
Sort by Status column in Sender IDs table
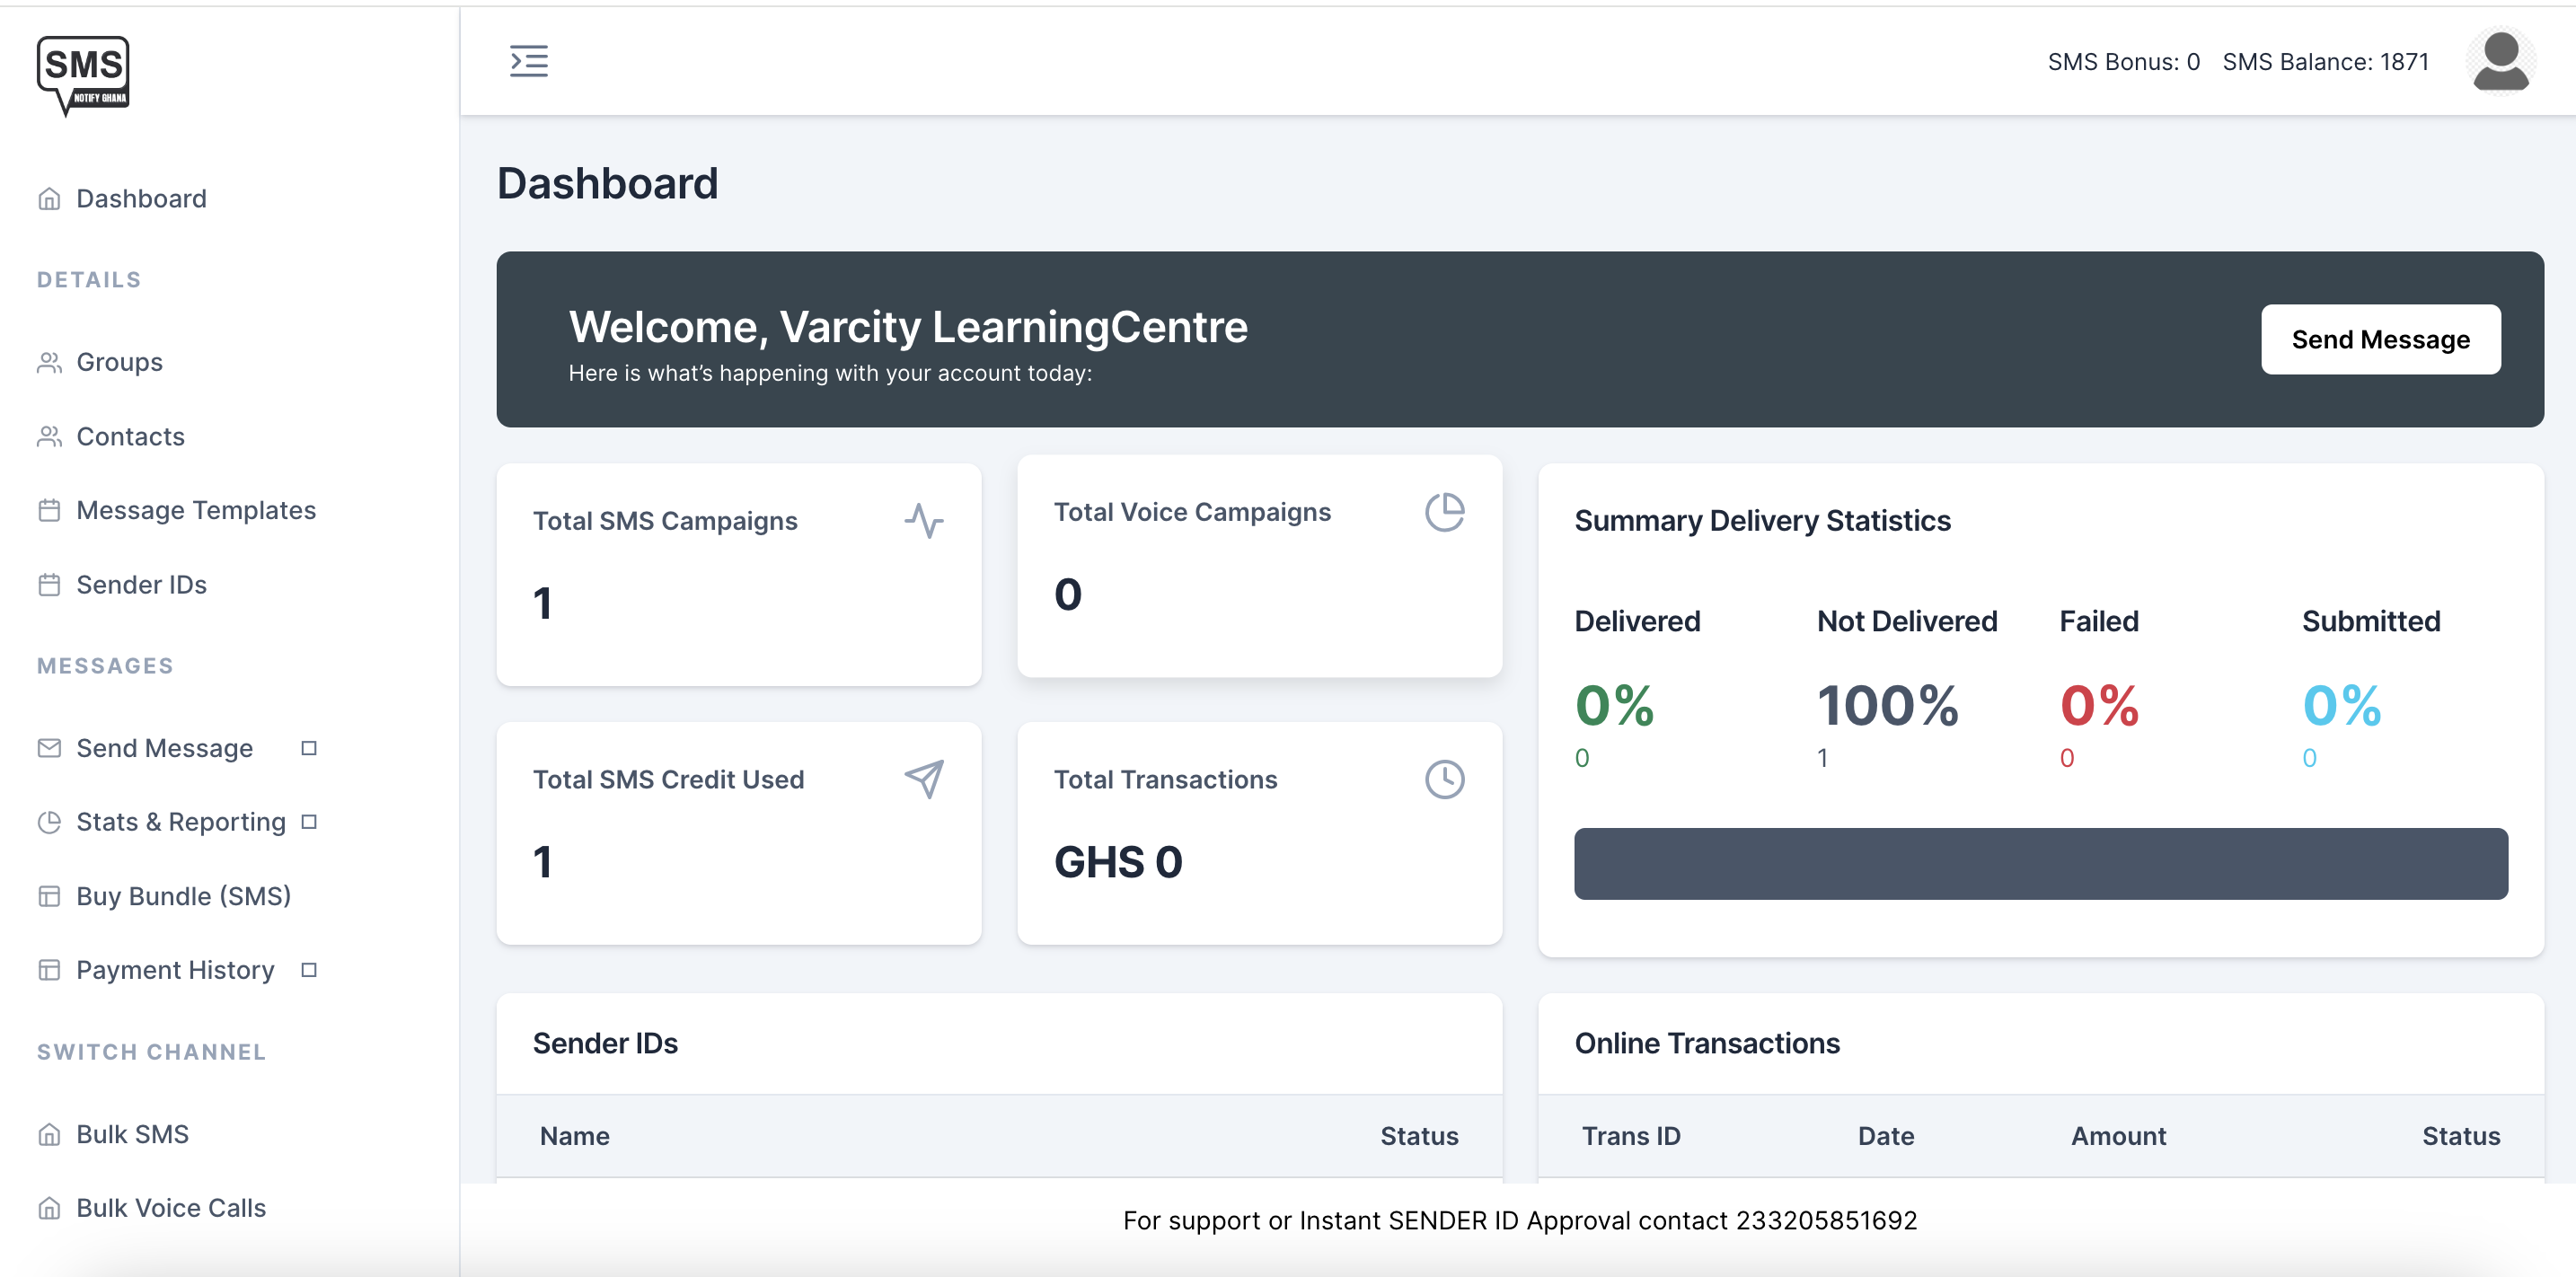point(1418,1136)
